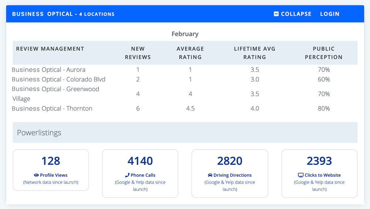Click the monitor icon for Clicks to Website
The image size is (370, 209).
(300, 175)
